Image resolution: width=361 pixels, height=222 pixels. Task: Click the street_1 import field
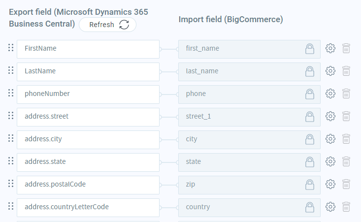tap(249, 117)
